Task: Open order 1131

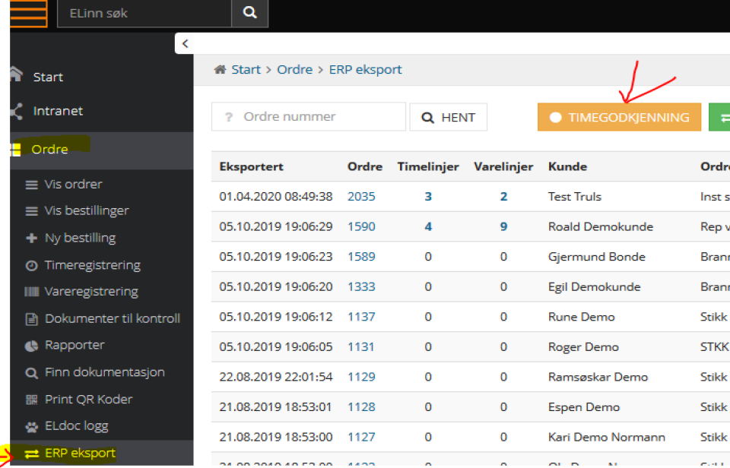Action: [x=360, y=347]
